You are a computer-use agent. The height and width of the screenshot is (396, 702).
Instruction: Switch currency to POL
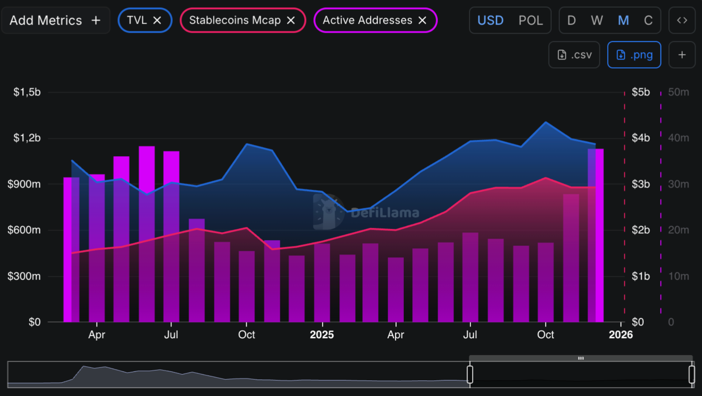(x=530, y=20)
